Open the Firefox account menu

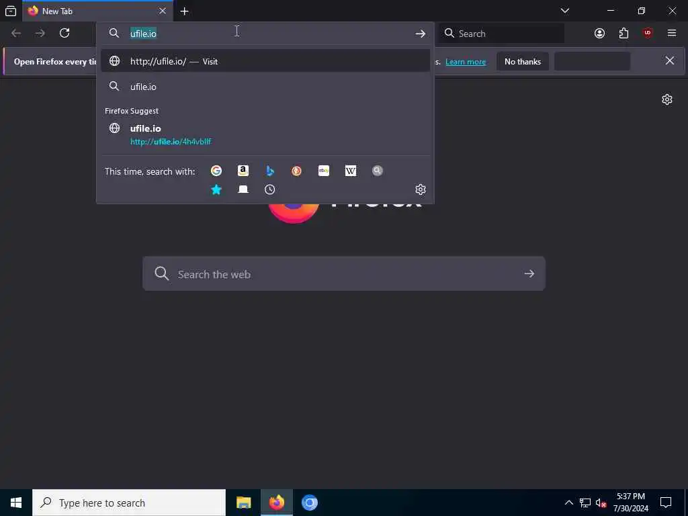click(599, 34)
